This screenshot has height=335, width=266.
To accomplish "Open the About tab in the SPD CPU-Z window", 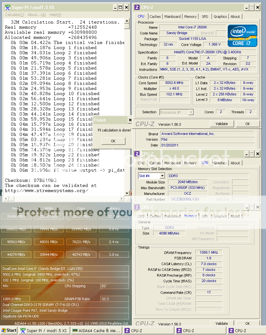I will [x=235, y=163].
